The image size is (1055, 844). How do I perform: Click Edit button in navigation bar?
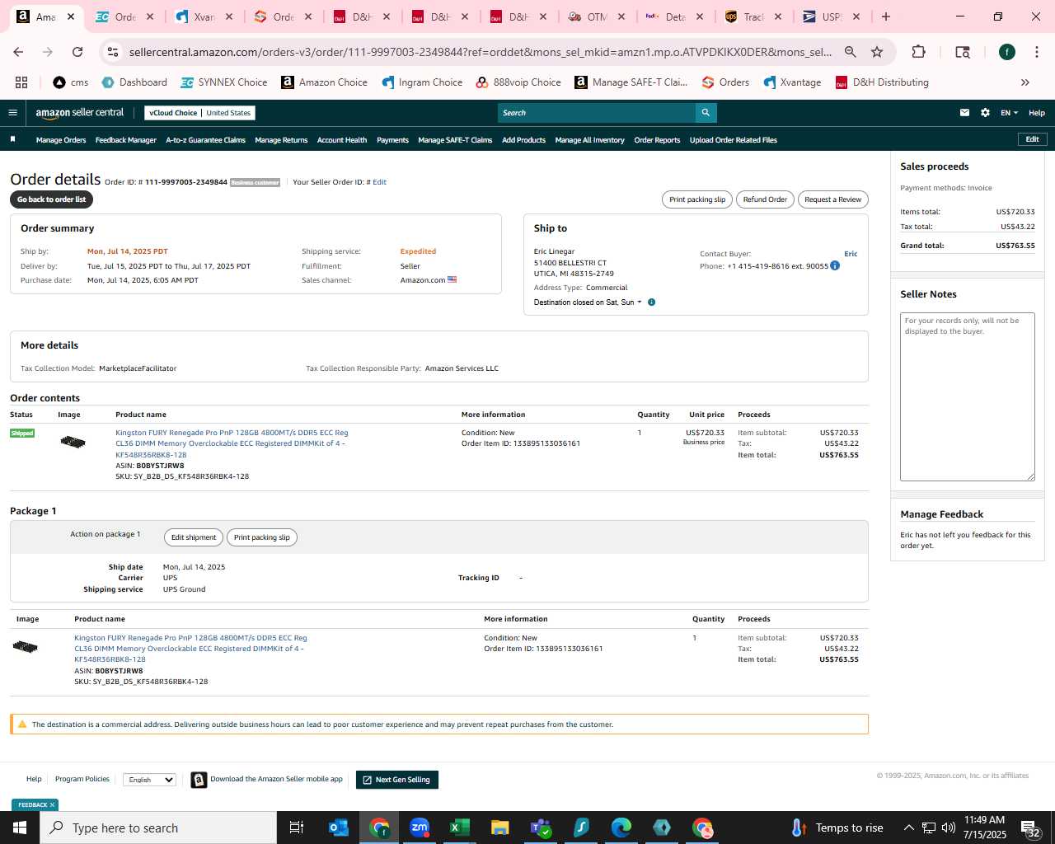tap(1032, 139)
